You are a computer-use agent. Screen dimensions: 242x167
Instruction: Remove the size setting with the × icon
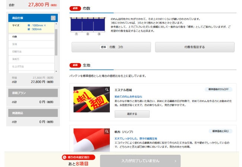[45, 25]
